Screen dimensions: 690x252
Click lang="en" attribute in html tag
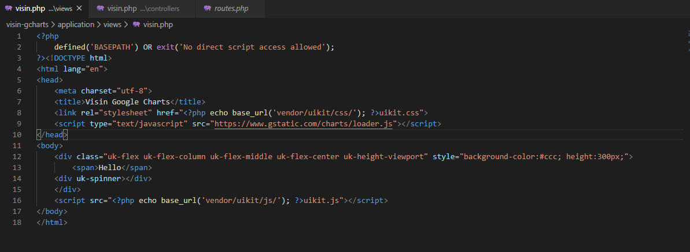(83, 69)
